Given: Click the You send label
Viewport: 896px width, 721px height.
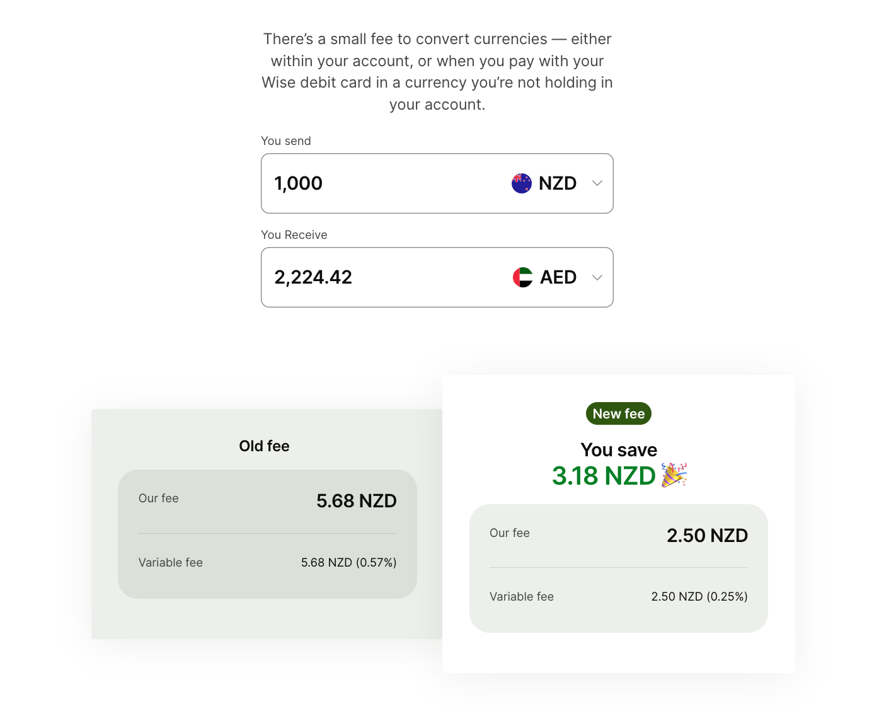Looking at the screenshot, I should (286, 141).
